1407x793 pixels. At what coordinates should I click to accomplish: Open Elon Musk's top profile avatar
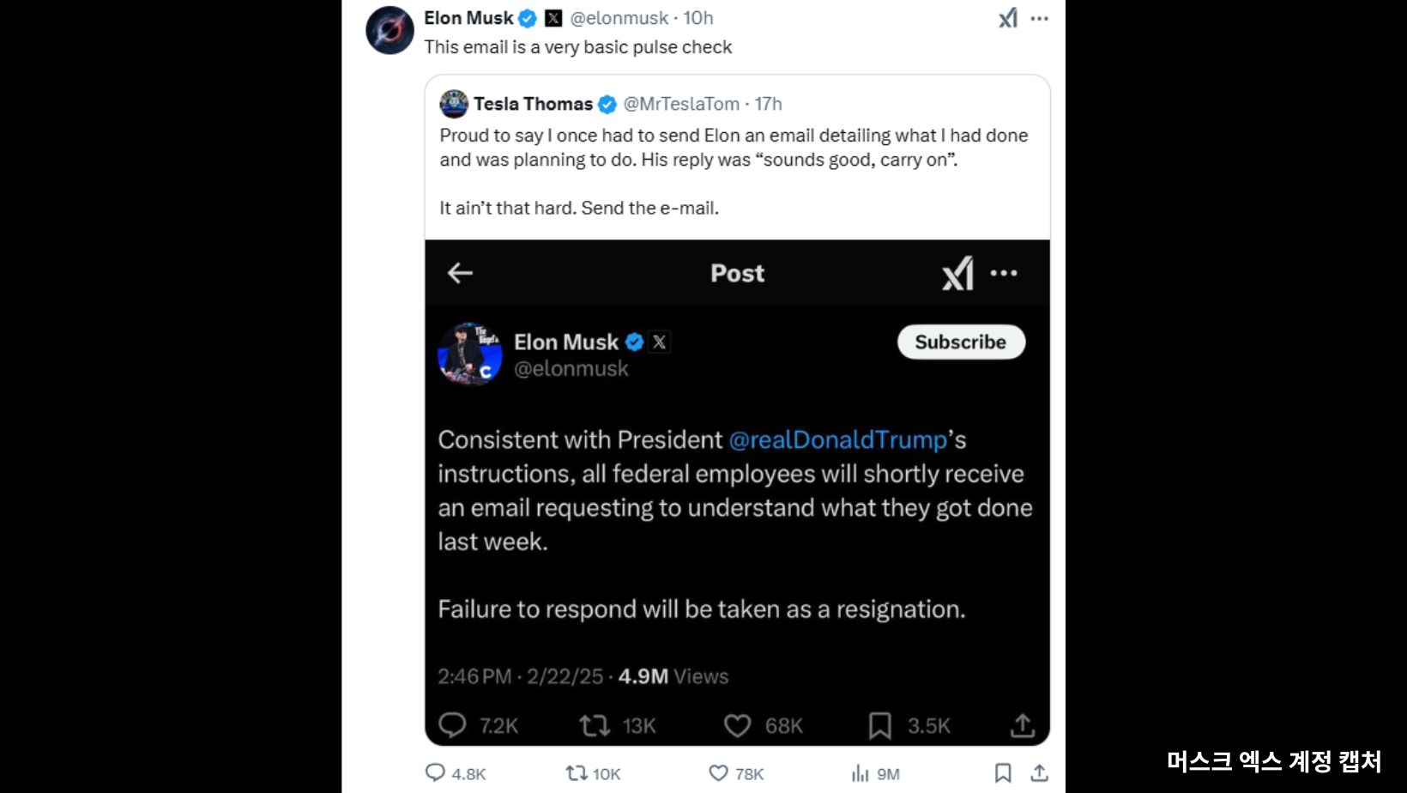pos(390,31)
